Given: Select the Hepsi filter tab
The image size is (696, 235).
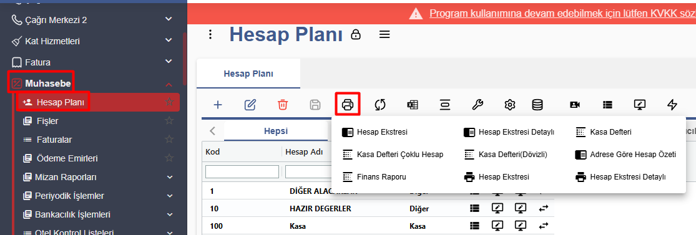Looking at the screenshot, I should (x=276, y=131).
